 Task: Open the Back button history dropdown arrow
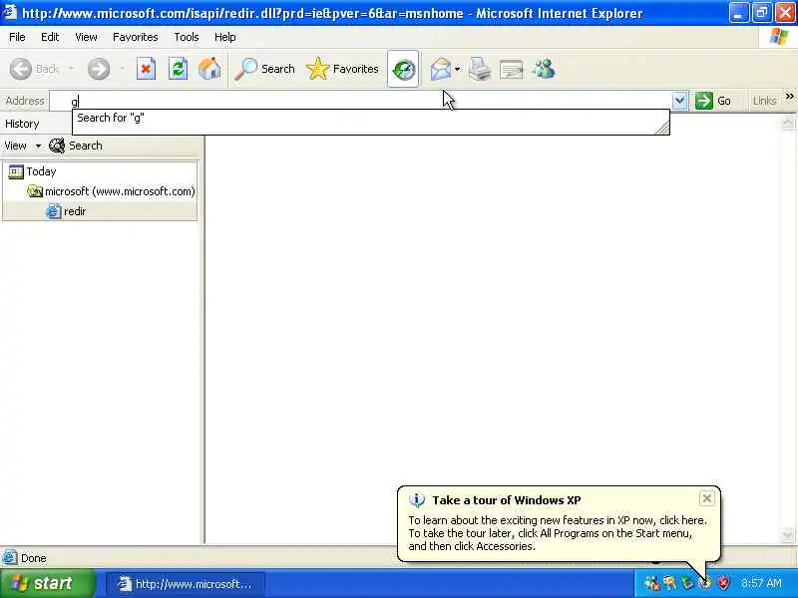[71, 69]
